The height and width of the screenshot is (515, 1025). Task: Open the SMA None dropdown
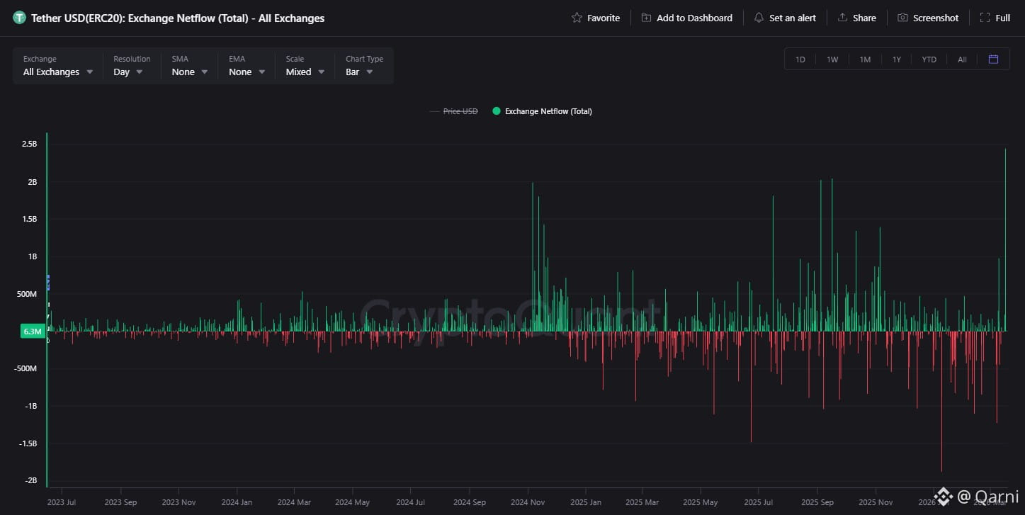coord(189,66)
